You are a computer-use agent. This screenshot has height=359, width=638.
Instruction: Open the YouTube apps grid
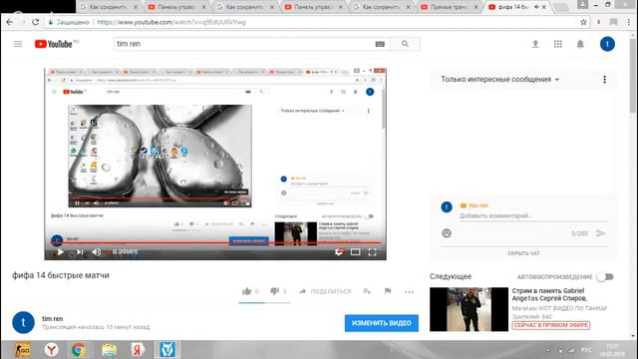(x=558, y=44)
